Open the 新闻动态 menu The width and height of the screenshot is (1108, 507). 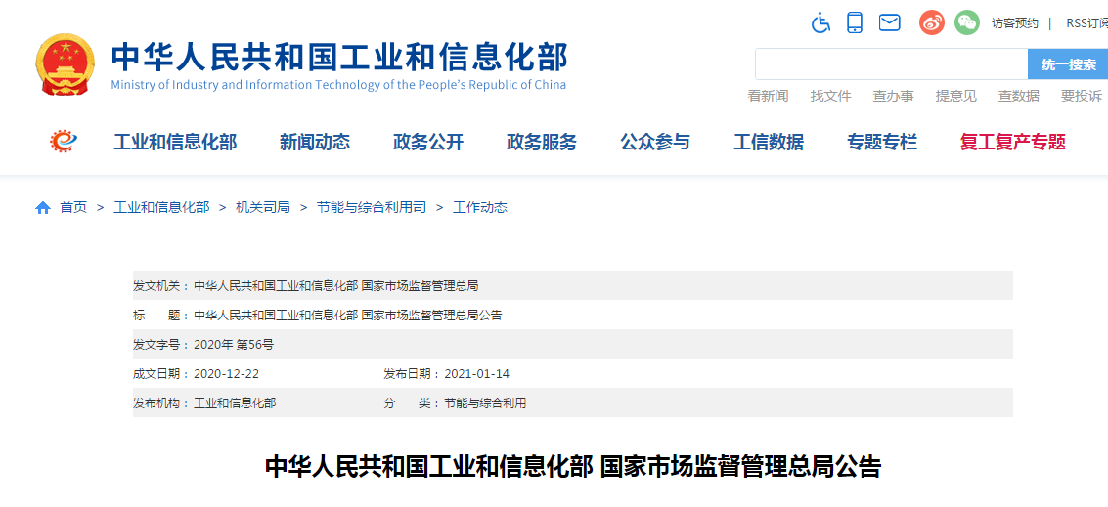click(314, 143)
